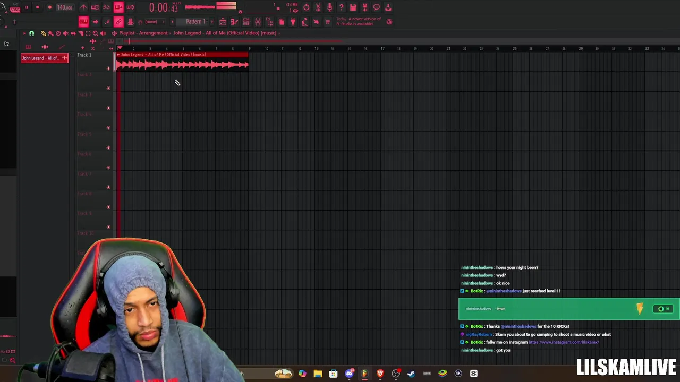Add new pattern with plus button
This screenshot has width=680, height=382.
pos(212,22)
